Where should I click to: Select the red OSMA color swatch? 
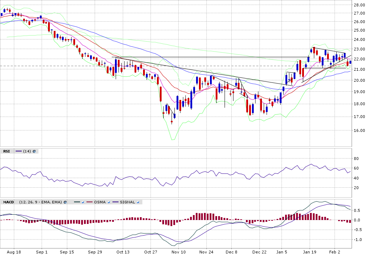pos(89,202)
